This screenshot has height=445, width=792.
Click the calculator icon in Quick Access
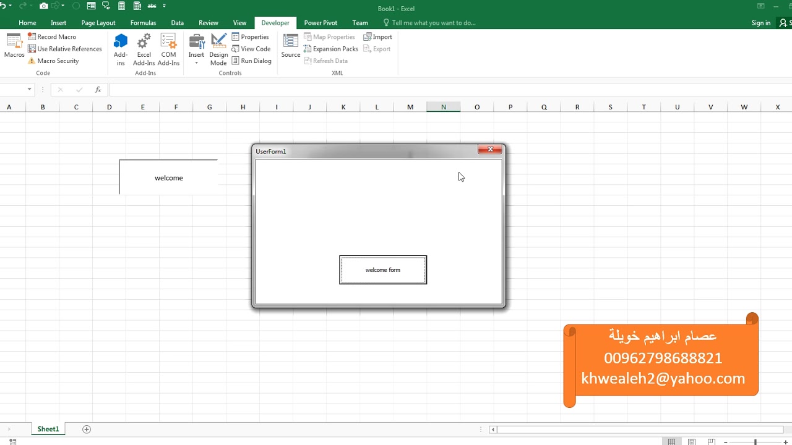pos(121,6)
